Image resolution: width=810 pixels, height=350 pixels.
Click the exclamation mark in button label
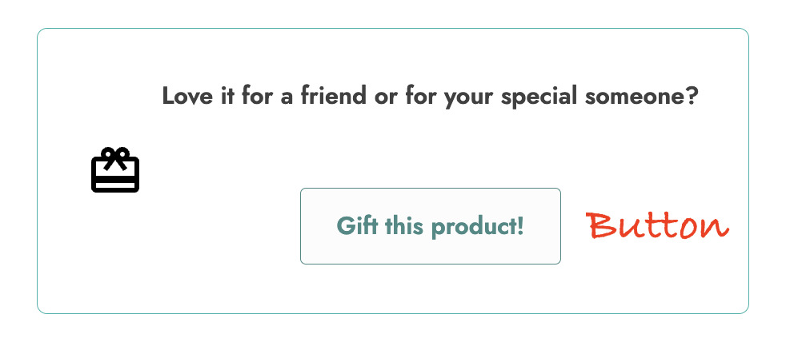(521, 226)
